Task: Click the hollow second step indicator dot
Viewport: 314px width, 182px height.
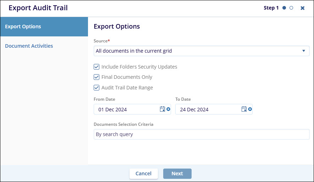Action: pos(291,8)
